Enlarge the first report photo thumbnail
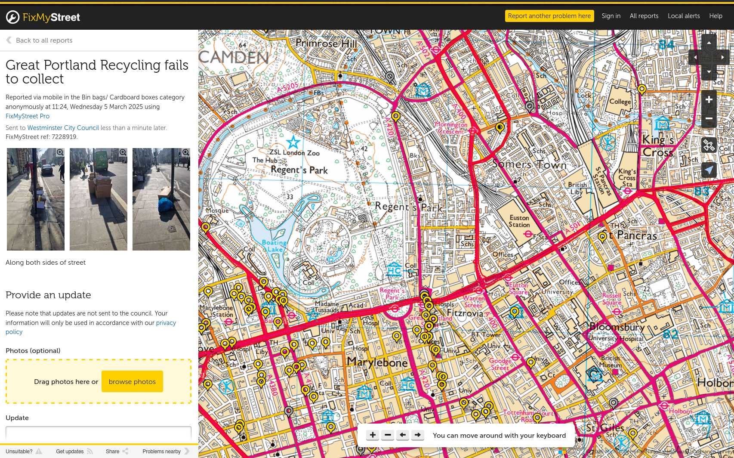734x458 pixels. point(36,199)
